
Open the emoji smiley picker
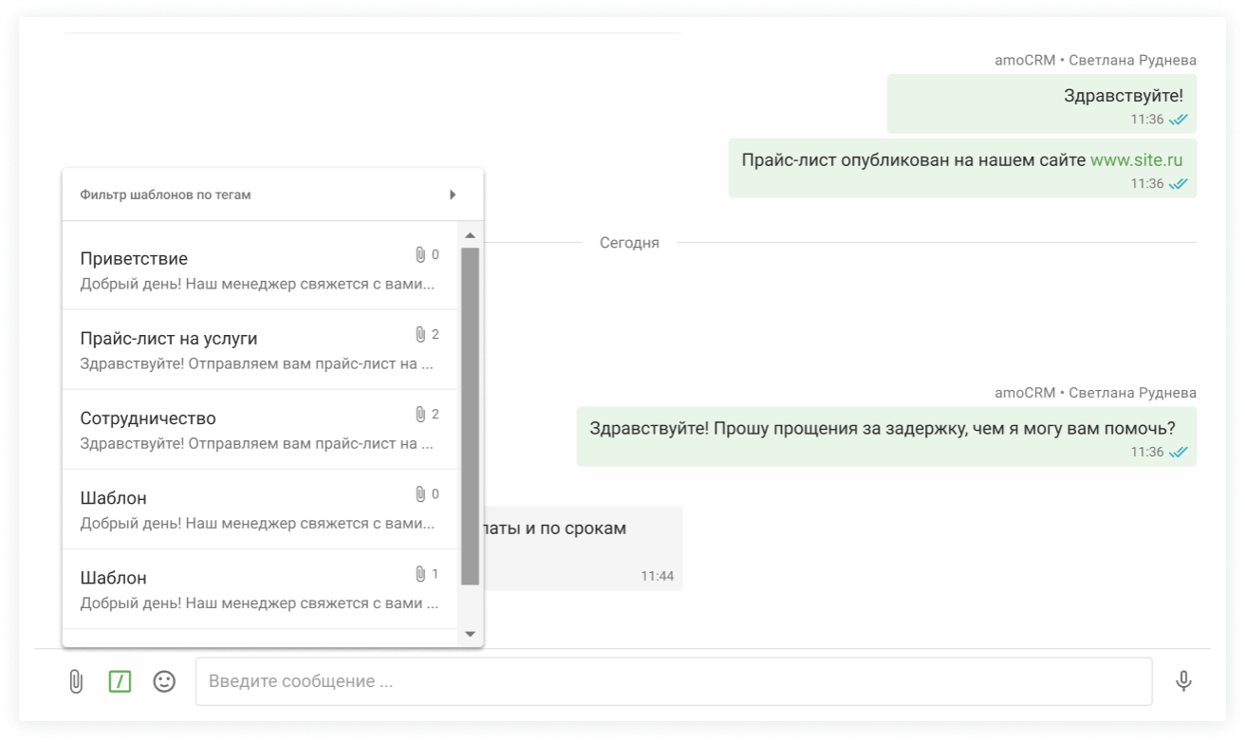(x=164, y=681)
